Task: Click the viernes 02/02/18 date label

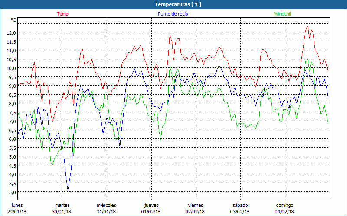Action: [x=195, y=208]
